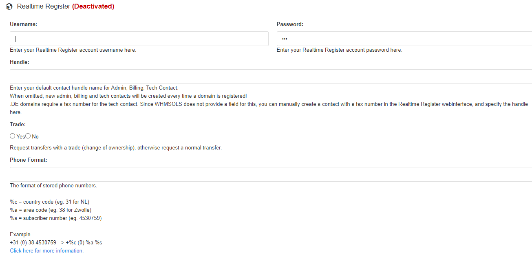
Task: Open the Click here for more information link
Action: (x=46, y=251)
